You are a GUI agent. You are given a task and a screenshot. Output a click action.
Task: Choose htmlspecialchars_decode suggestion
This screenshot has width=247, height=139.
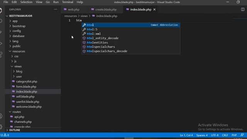(131, 51)
